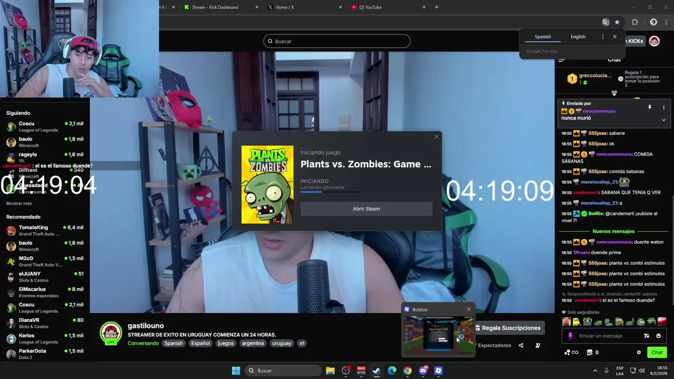Open a new browser tab

(437, 7)
